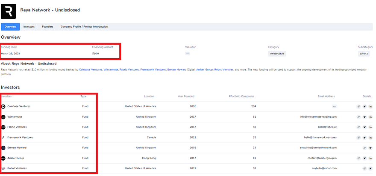
Task: Open Wintermute Twitter icon
Action: pos(364,117)
